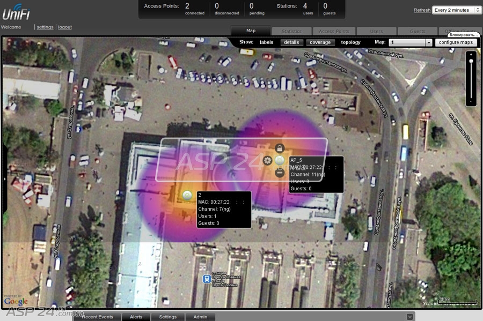This screenshot has height=321, width=483.
Task: Select the AP_5 access point marker
Action: 279,160
